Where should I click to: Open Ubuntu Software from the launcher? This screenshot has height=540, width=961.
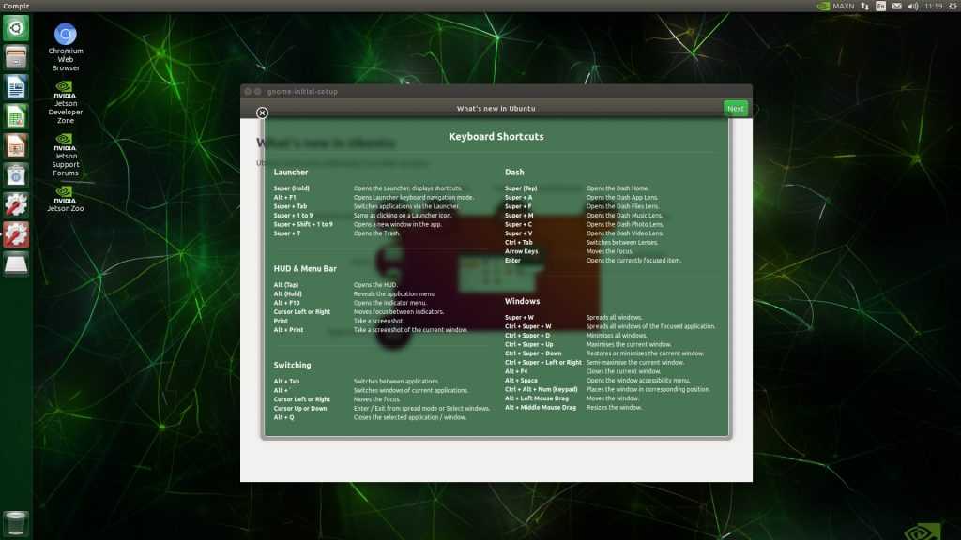pos(16,174)
